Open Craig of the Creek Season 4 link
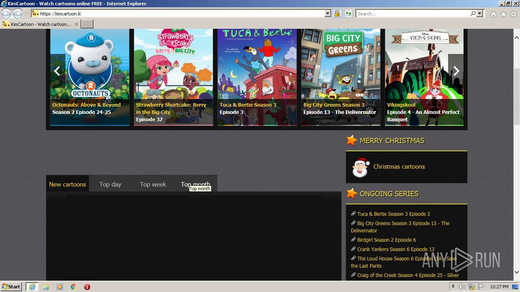Viewport: 520px width, 292px height. (x=408, y=275)
